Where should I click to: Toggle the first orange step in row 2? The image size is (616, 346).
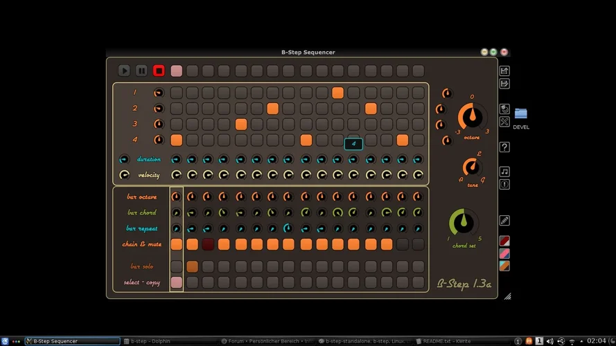[272, 108]
